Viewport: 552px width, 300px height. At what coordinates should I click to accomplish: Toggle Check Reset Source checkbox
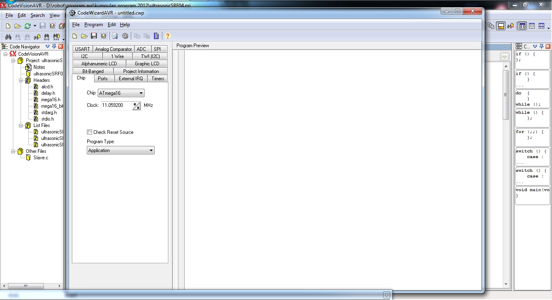[x=90, y=132]
